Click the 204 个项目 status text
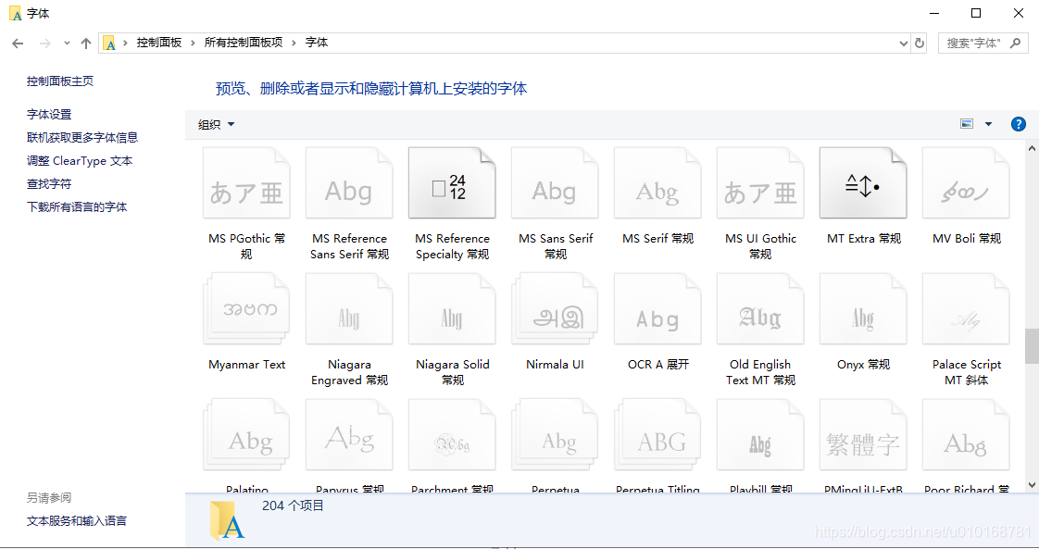The image size is (1039, 549). [x=293, y=506]
